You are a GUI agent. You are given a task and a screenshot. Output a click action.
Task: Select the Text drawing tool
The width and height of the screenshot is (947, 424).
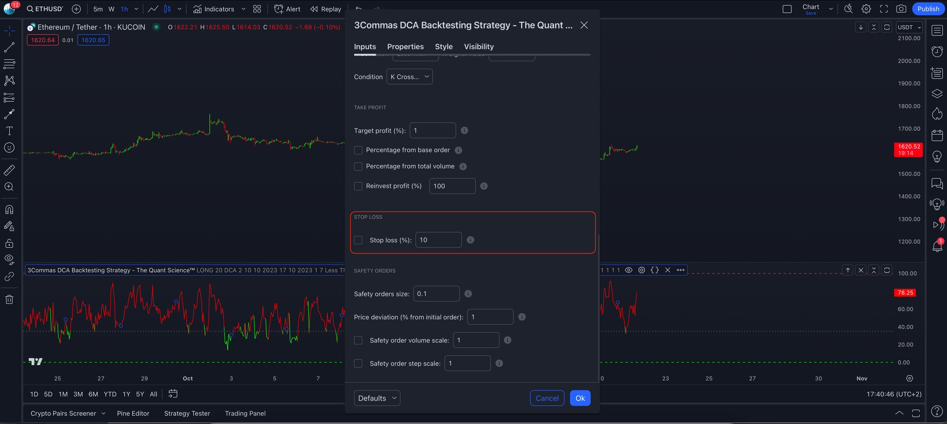coord(9,131)
